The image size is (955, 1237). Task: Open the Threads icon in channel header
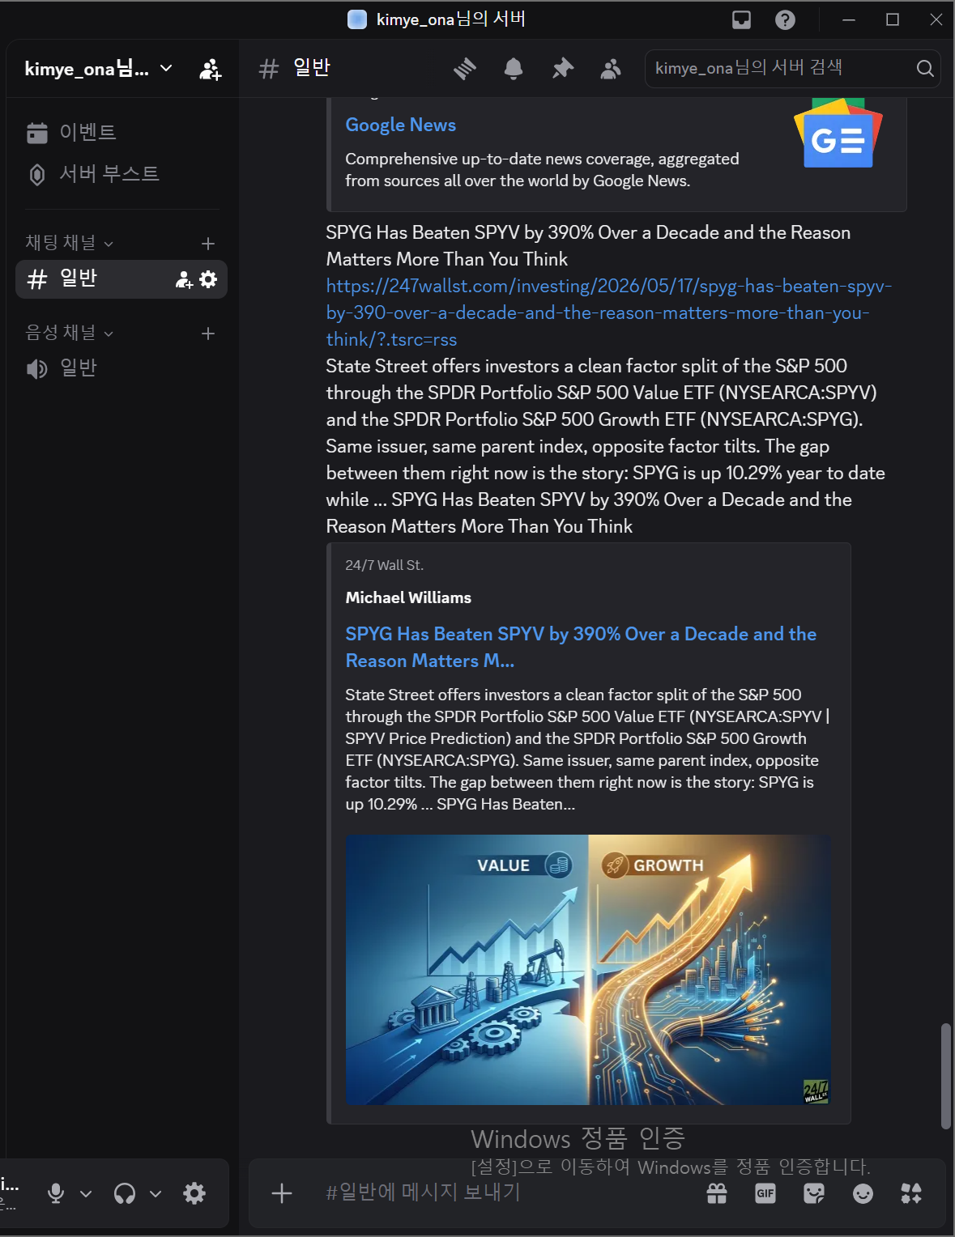click(465, 69)
